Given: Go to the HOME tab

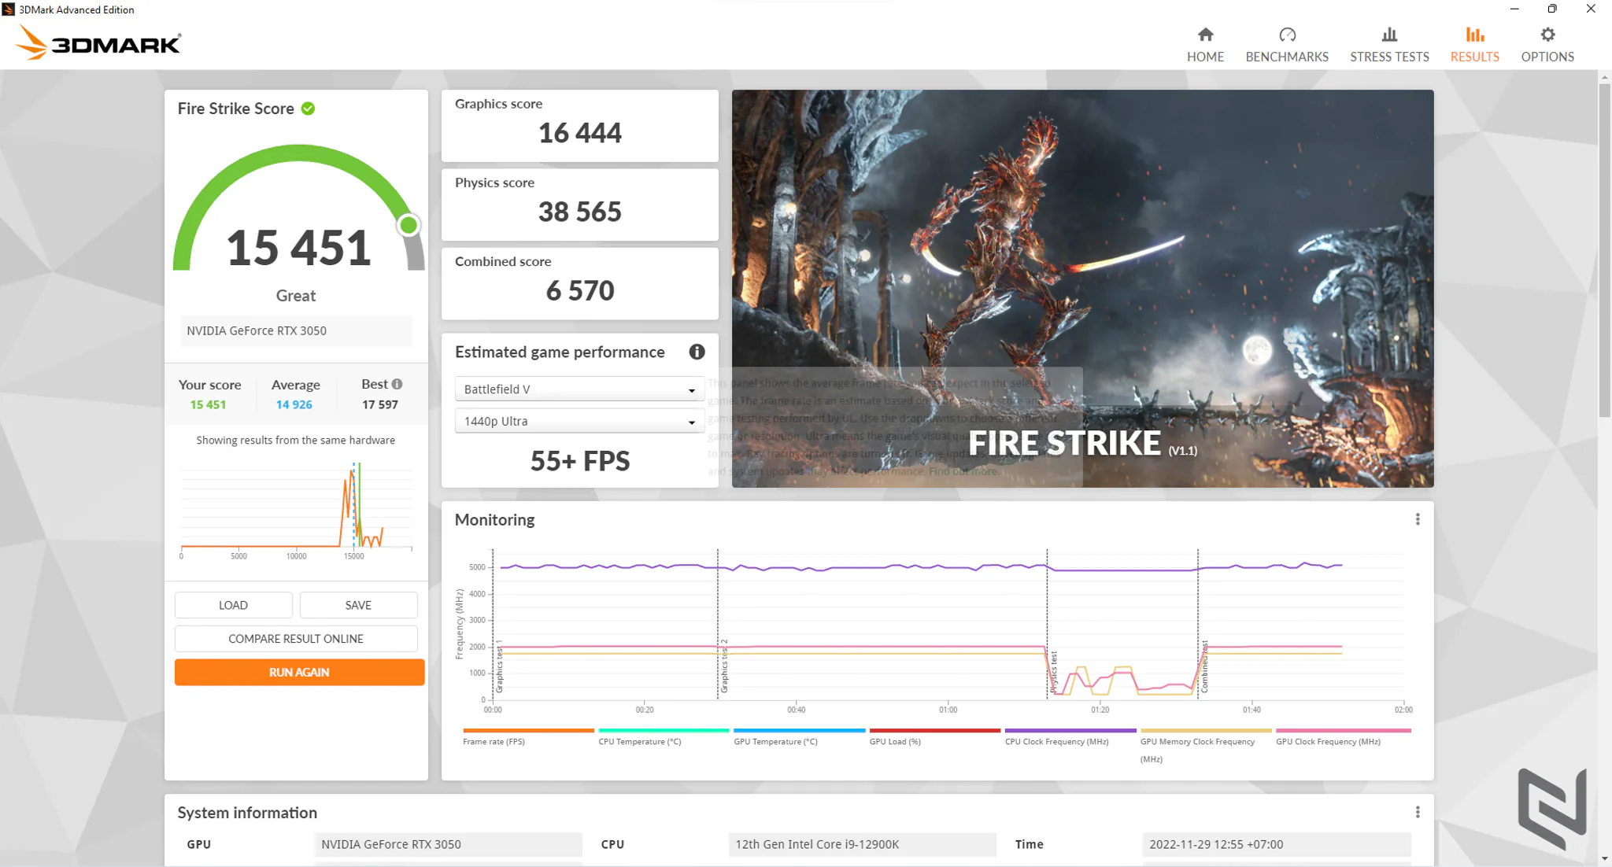Looking at the screenshot, I should tap(1205, 57).
